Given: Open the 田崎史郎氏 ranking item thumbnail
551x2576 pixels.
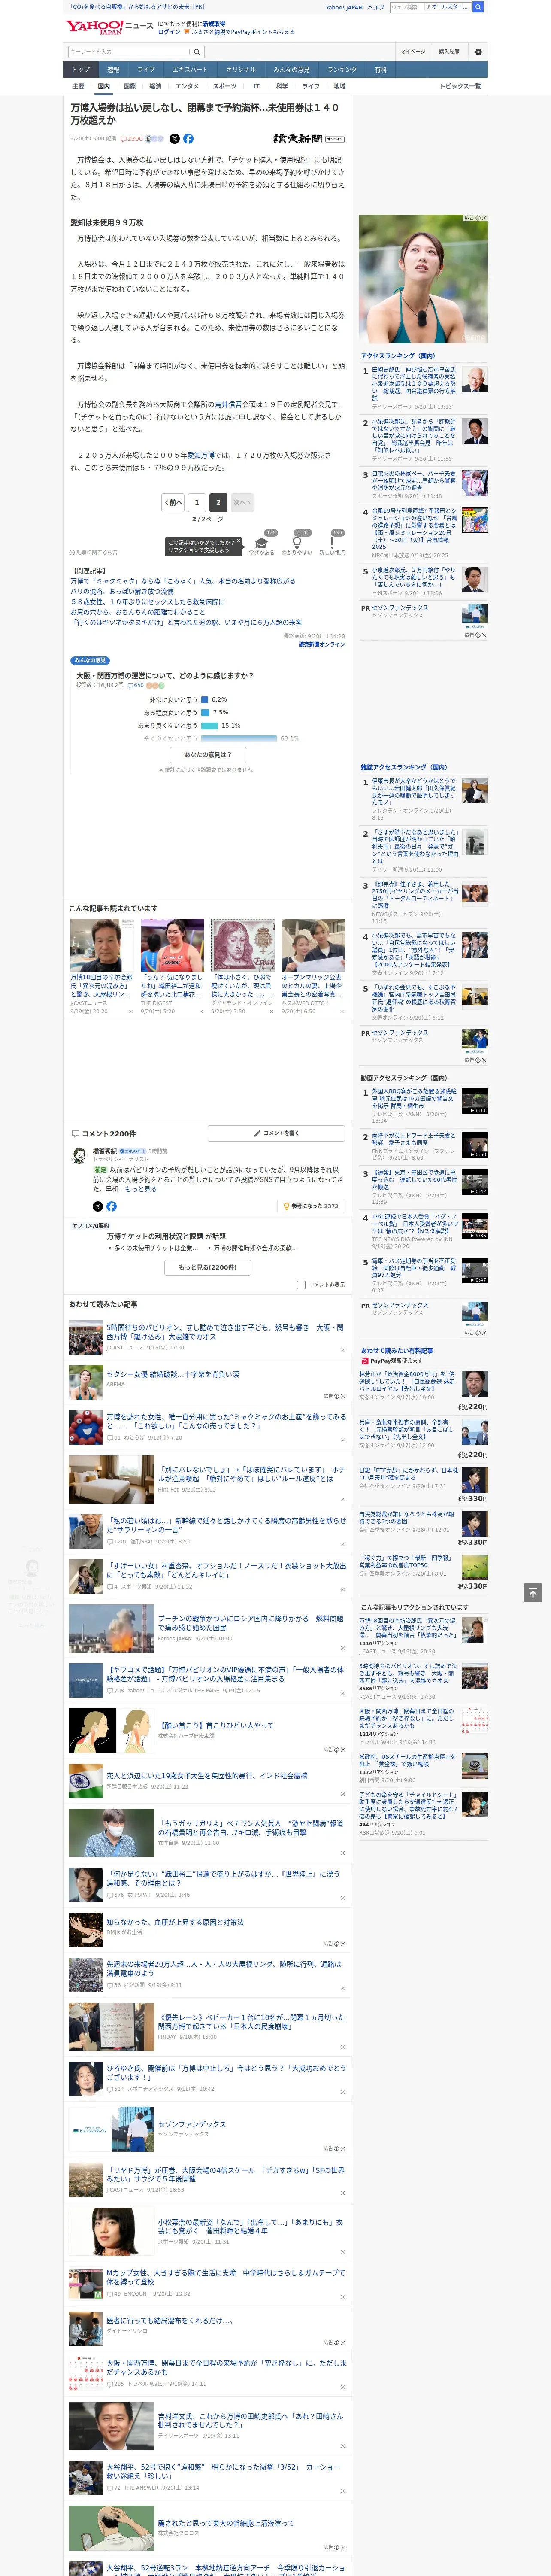Looking at the screenshot, I should click(x=475, y=380).
